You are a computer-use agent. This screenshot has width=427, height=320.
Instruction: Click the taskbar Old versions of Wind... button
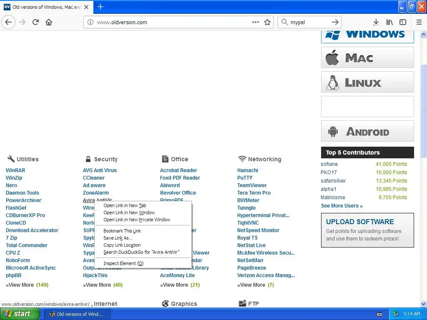[77, 314]
